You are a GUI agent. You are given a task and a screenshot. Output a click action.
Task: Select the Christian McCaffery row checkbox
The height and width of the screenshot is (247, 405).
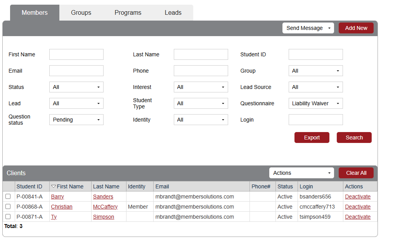[8, 207]
